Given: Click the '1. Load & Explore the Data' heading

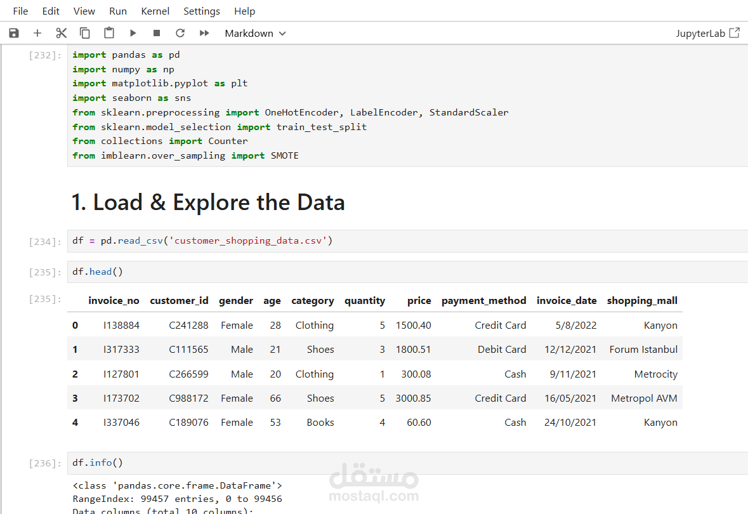Looking at the screenshot, I should pyautogui.click(x=208, y=202).
